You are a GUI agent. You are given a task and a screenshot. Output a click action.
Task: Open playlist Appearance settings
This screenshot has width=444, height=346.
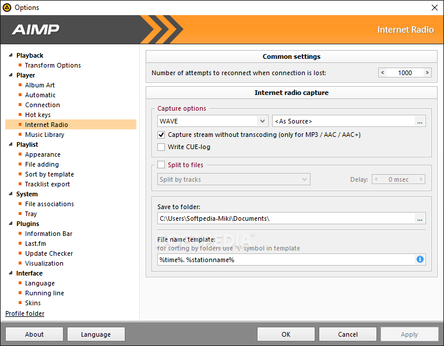coord(43,154)
